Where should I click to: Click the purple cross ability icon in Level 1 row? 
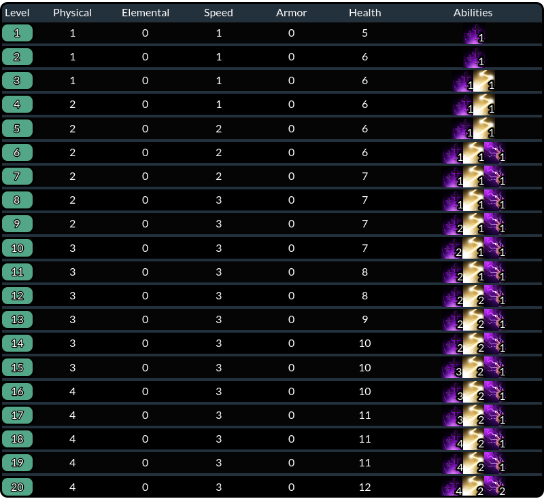pyautogui.click(x=474, y=33)
